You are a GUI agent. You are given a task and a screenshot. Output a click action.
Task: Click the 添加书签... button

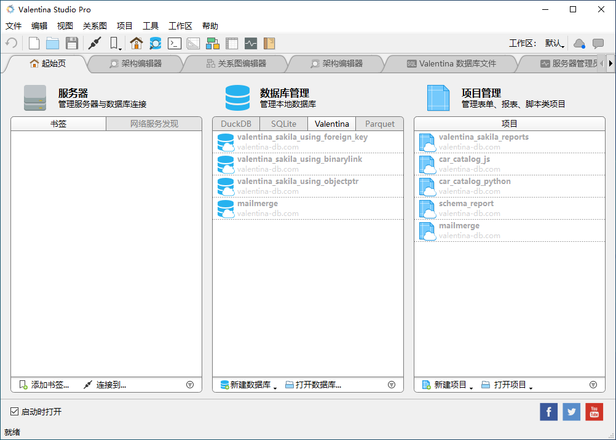pyautogui.click(x=44, y=385)
